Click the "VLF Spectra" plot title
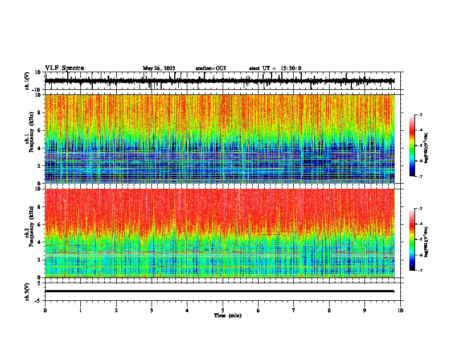The image size is (451, 348). pos(64,68)
